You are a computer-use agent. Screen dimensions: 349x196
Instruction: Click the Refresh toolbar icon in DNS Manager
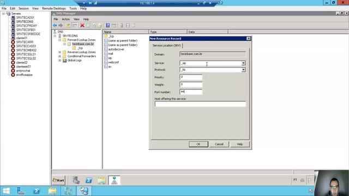[x=94, y=26]
